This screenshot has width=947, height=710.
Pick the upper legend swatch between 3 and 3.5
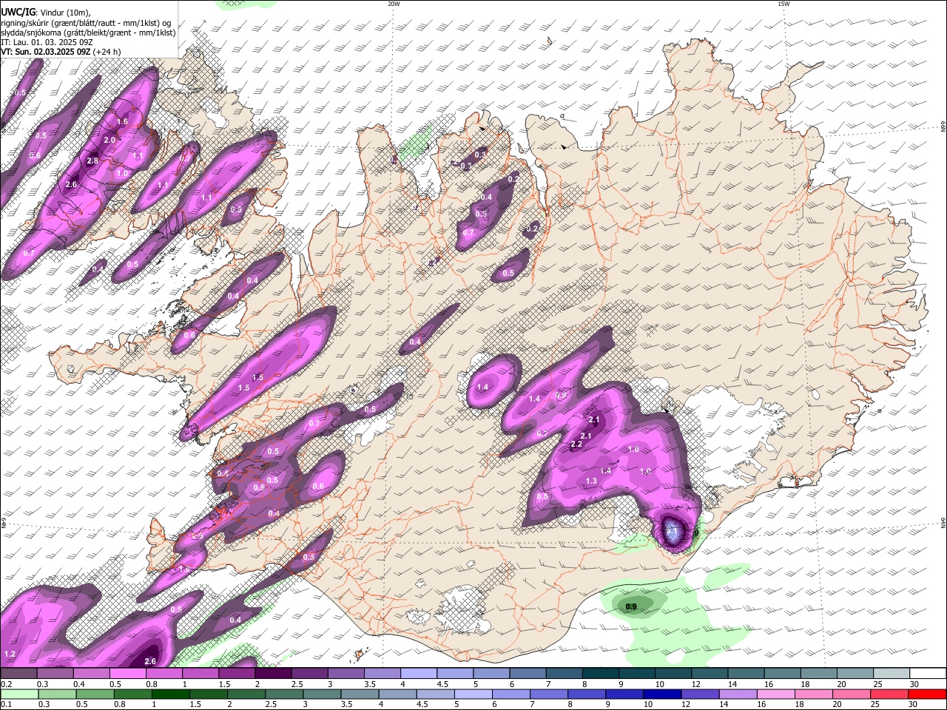click(x=345, y=673)
